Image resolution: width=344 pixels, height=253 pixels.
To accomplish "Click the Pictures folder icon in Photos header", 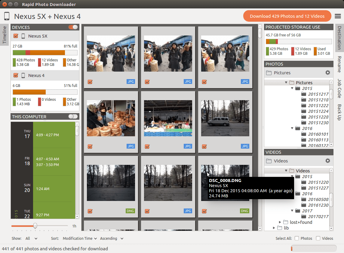I will [269, 73].
